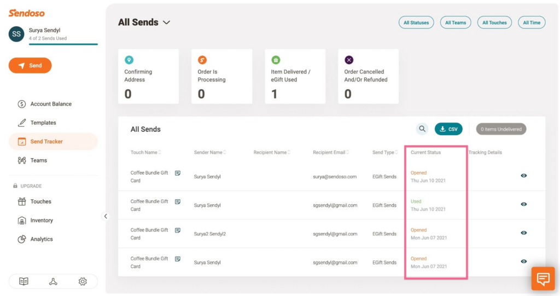Click the integrations network icon

coord(53,281)
